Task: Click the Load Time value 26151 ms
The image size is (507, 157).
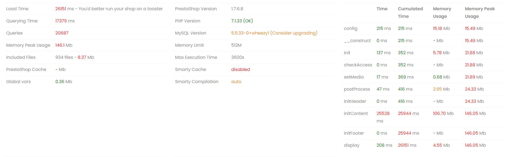Action: (x=65, y=9)
